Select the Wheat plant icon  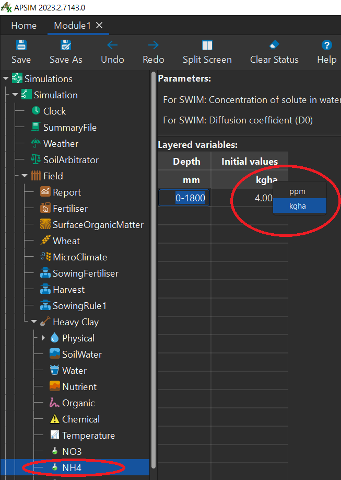click(x=45, y=241)
